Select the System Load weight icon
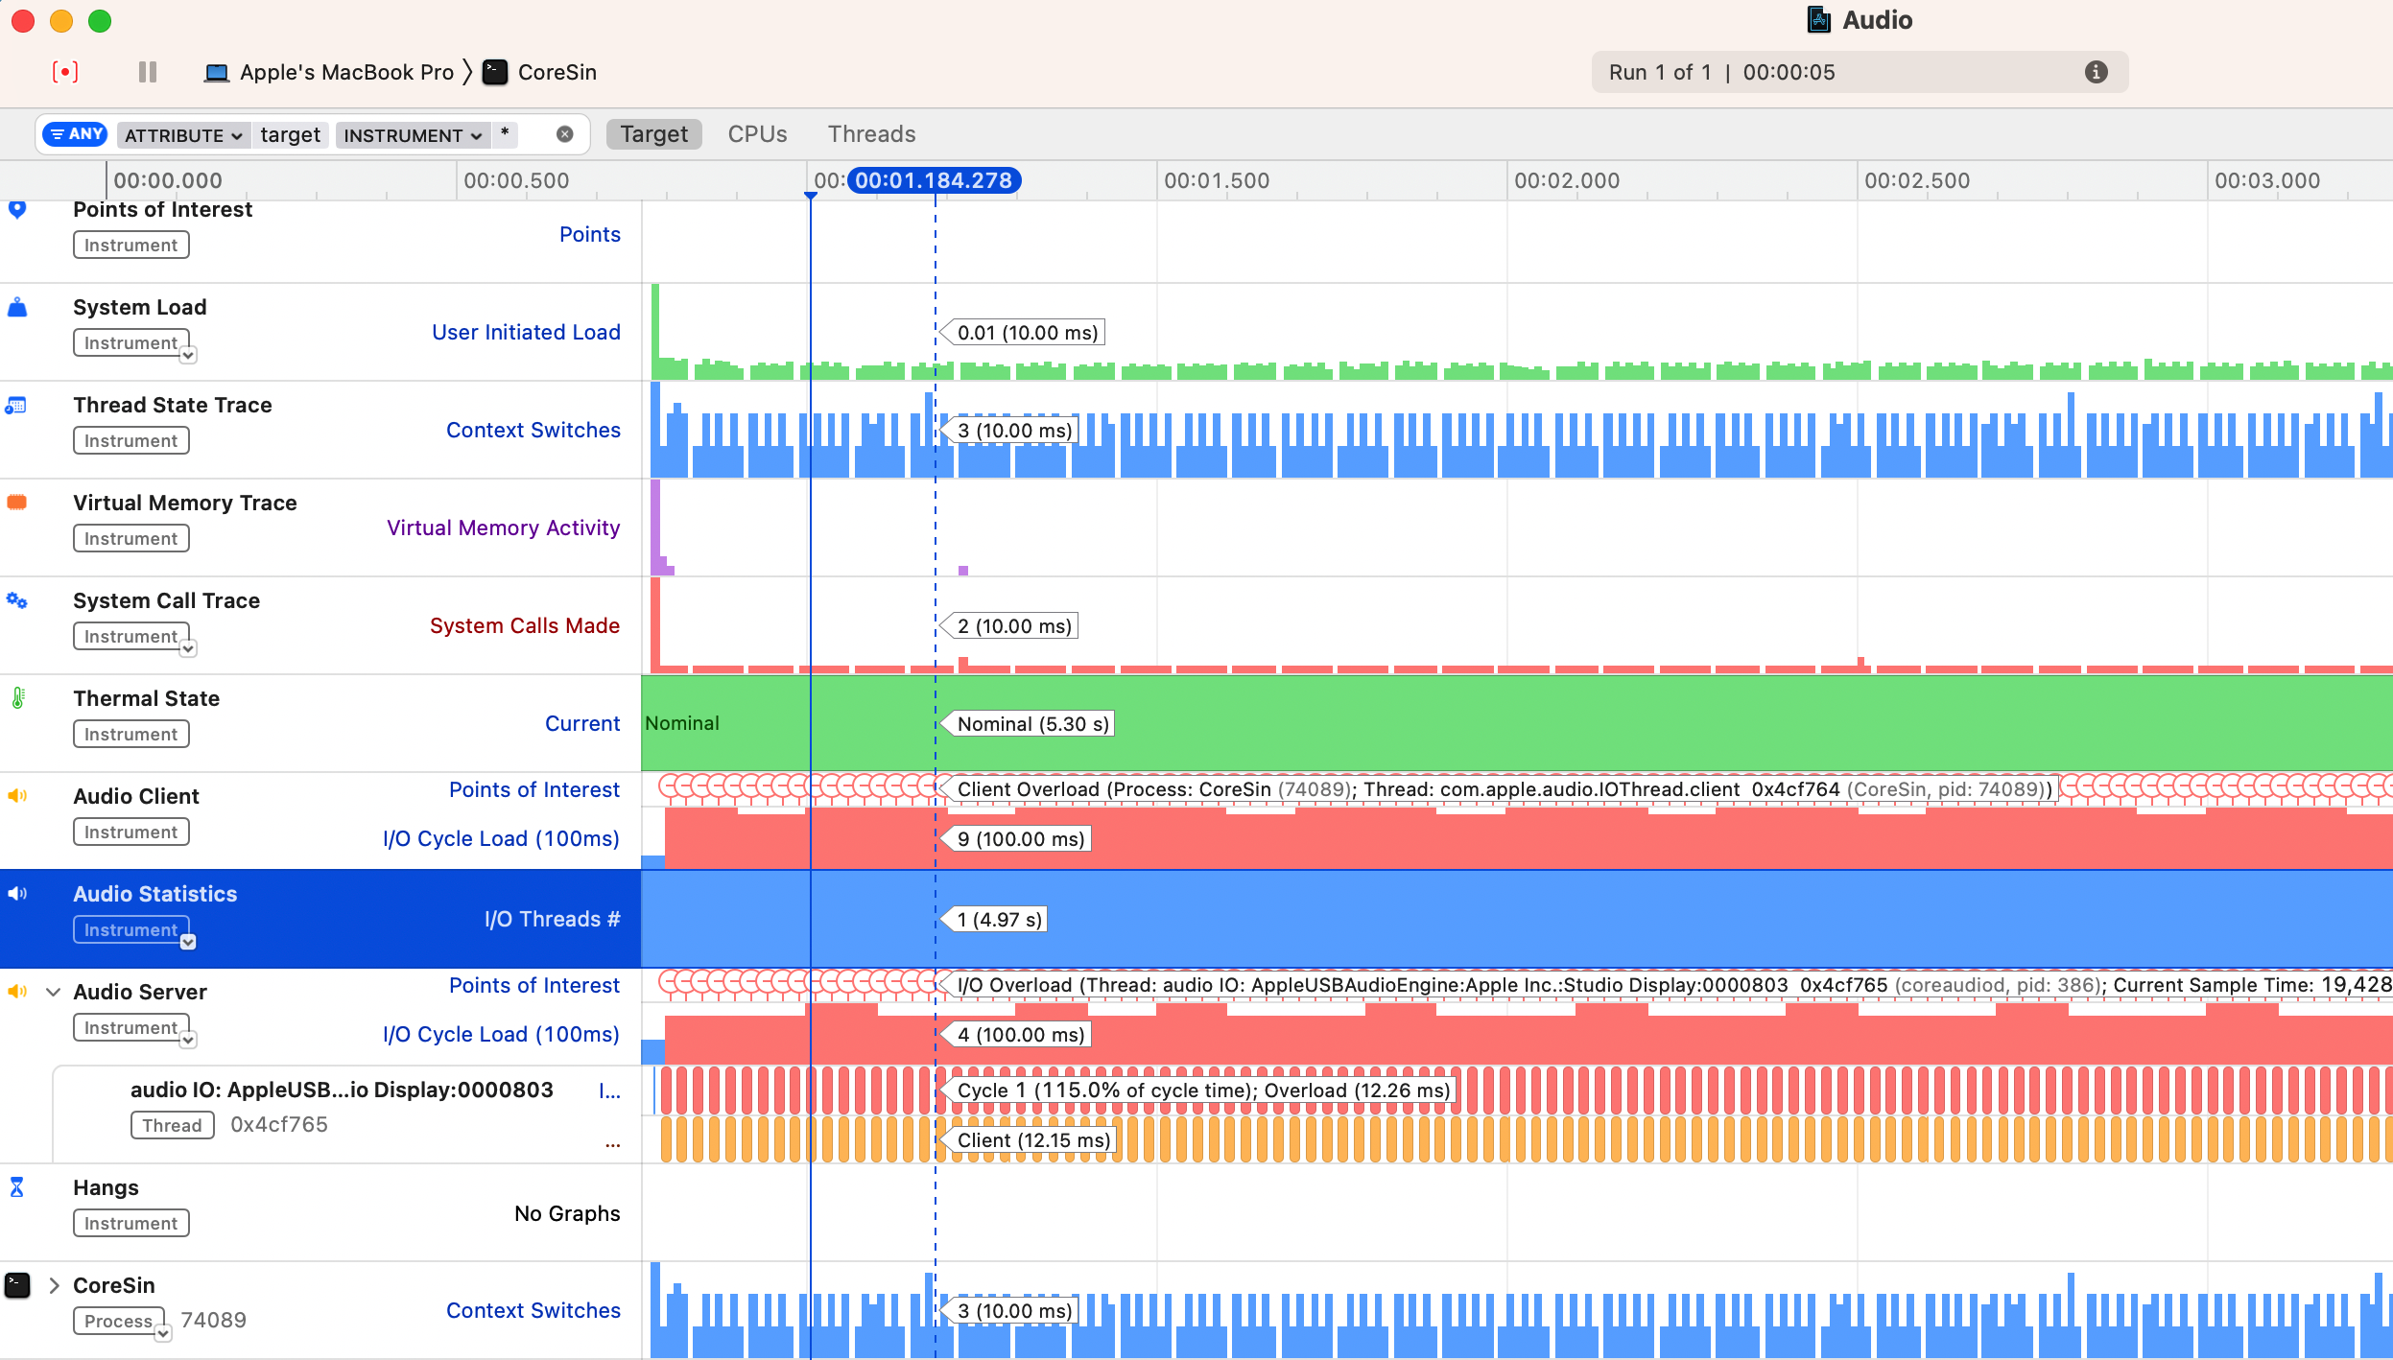The height and width of the screenshot is (1360, 2393). point(17,307)
